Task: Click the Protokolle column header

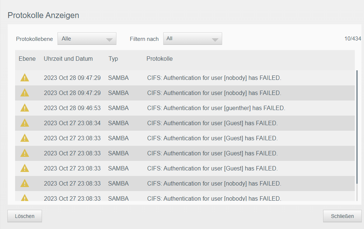Action: click(160, 59)
